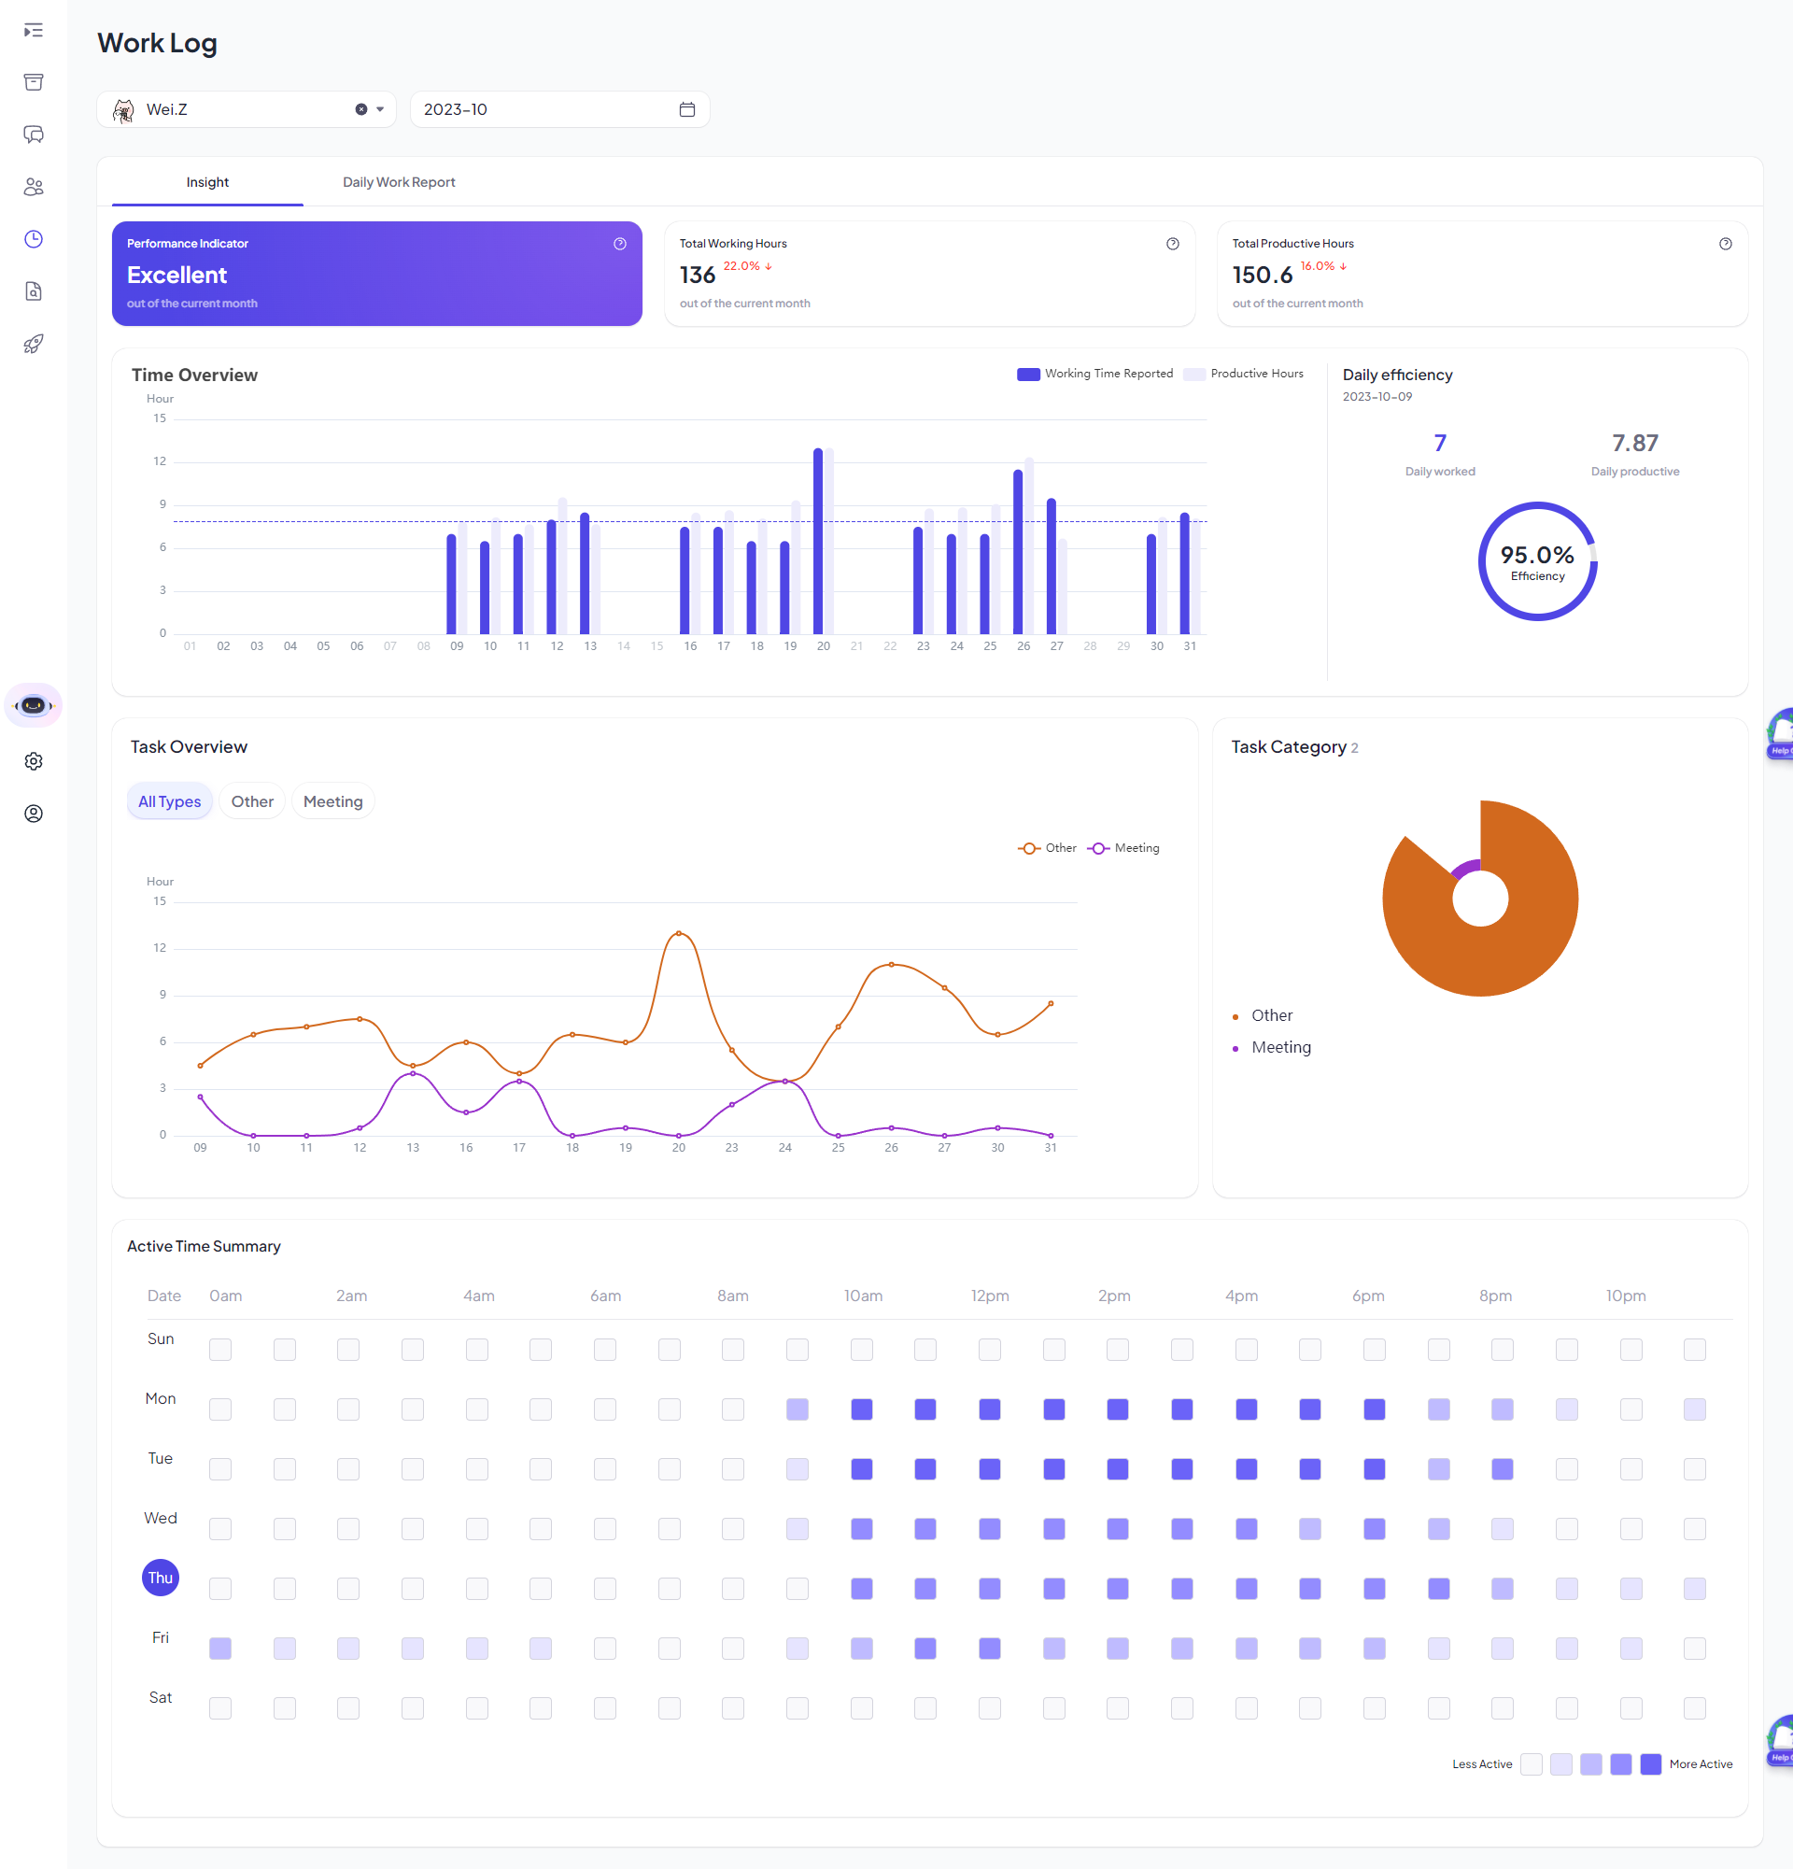Open the calendar date picker icon

(x=687, y=109)
